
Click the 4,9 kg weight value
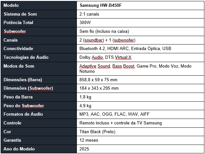85,106
